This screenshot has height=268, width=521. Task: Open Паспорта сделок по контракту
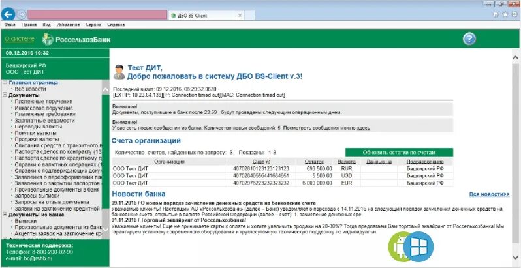58,152
